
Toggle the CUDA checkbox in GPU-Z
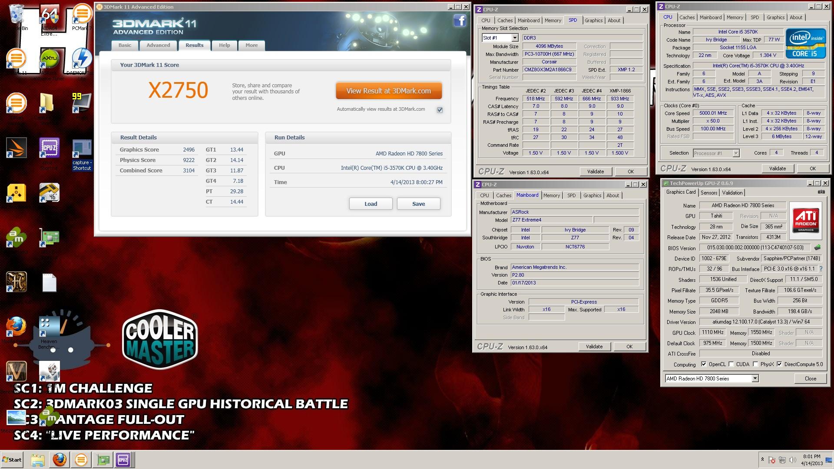pyautogui.click(x=731, y=364)
